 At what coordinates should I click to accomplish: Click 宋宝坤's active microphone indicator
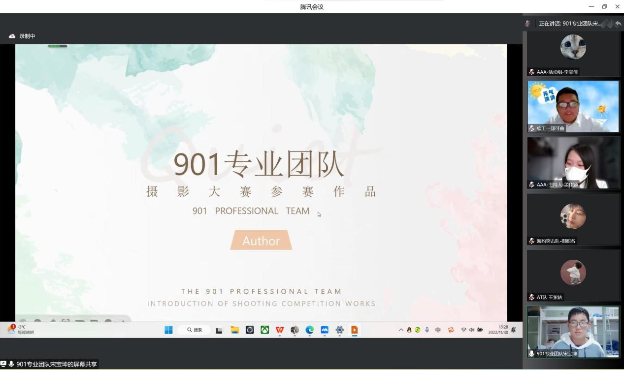click(532, 353)
